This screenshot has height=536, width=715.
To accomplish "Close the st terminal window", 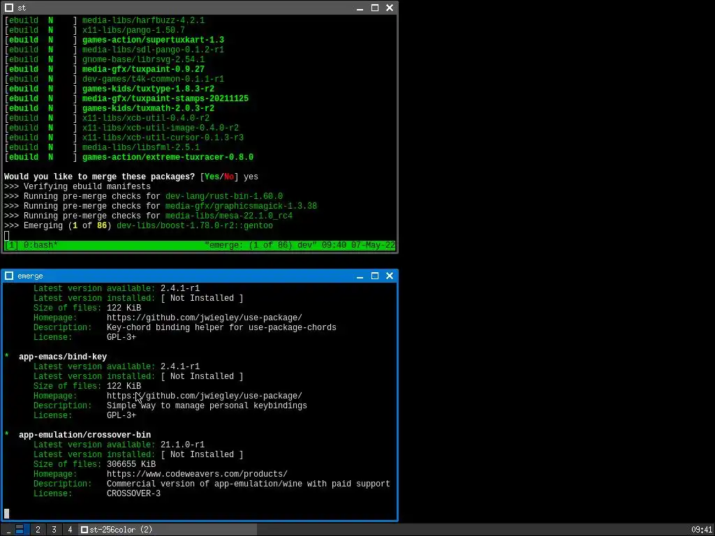I will (x=390, y=8).
